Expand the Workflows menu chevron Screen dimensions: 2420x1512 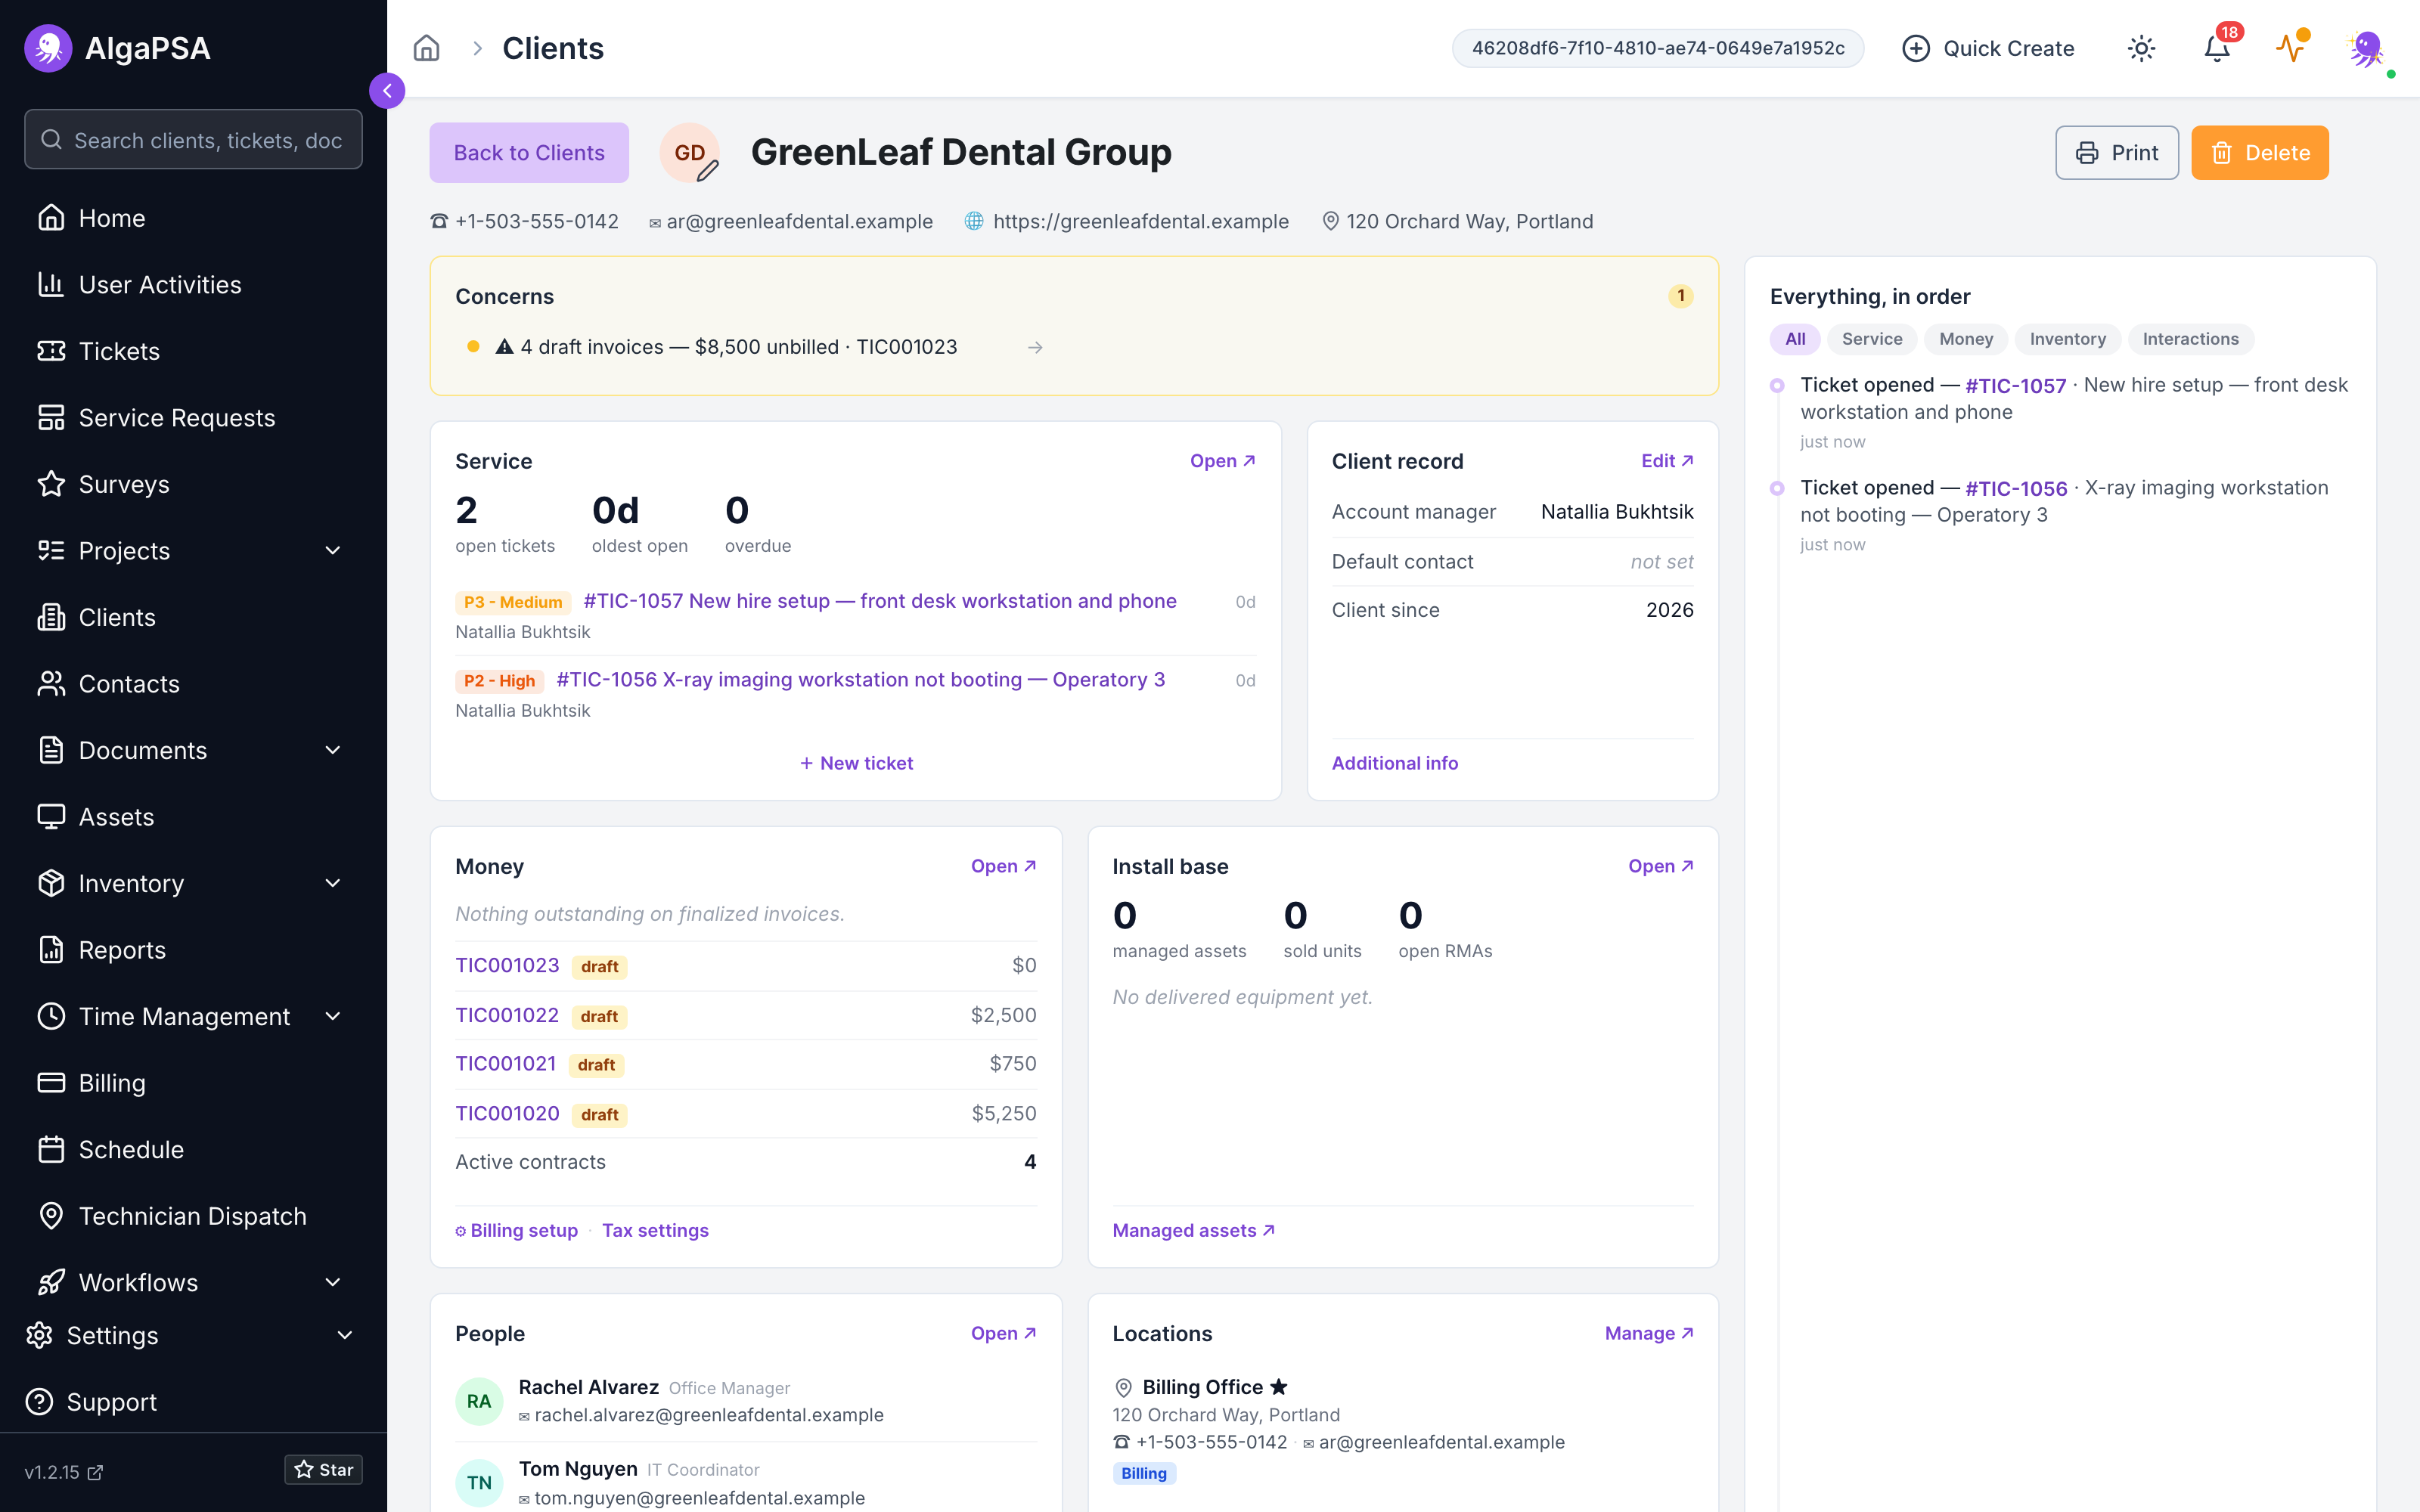click(333, 1282)
